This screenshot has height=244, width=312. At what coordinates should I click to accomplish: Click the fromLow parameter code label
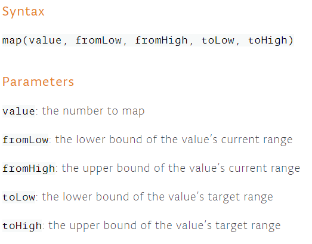(25, 140)
